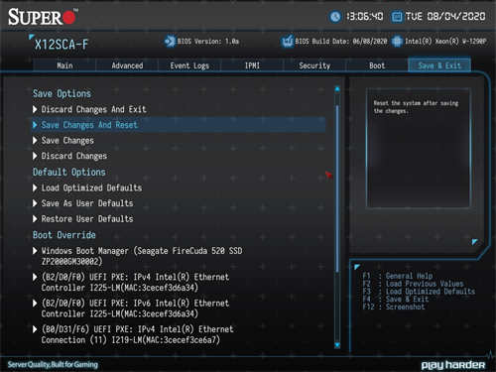Click the Intel Xeon W-1290P label
The image size is (496, 372).
(x=445, y=42)
